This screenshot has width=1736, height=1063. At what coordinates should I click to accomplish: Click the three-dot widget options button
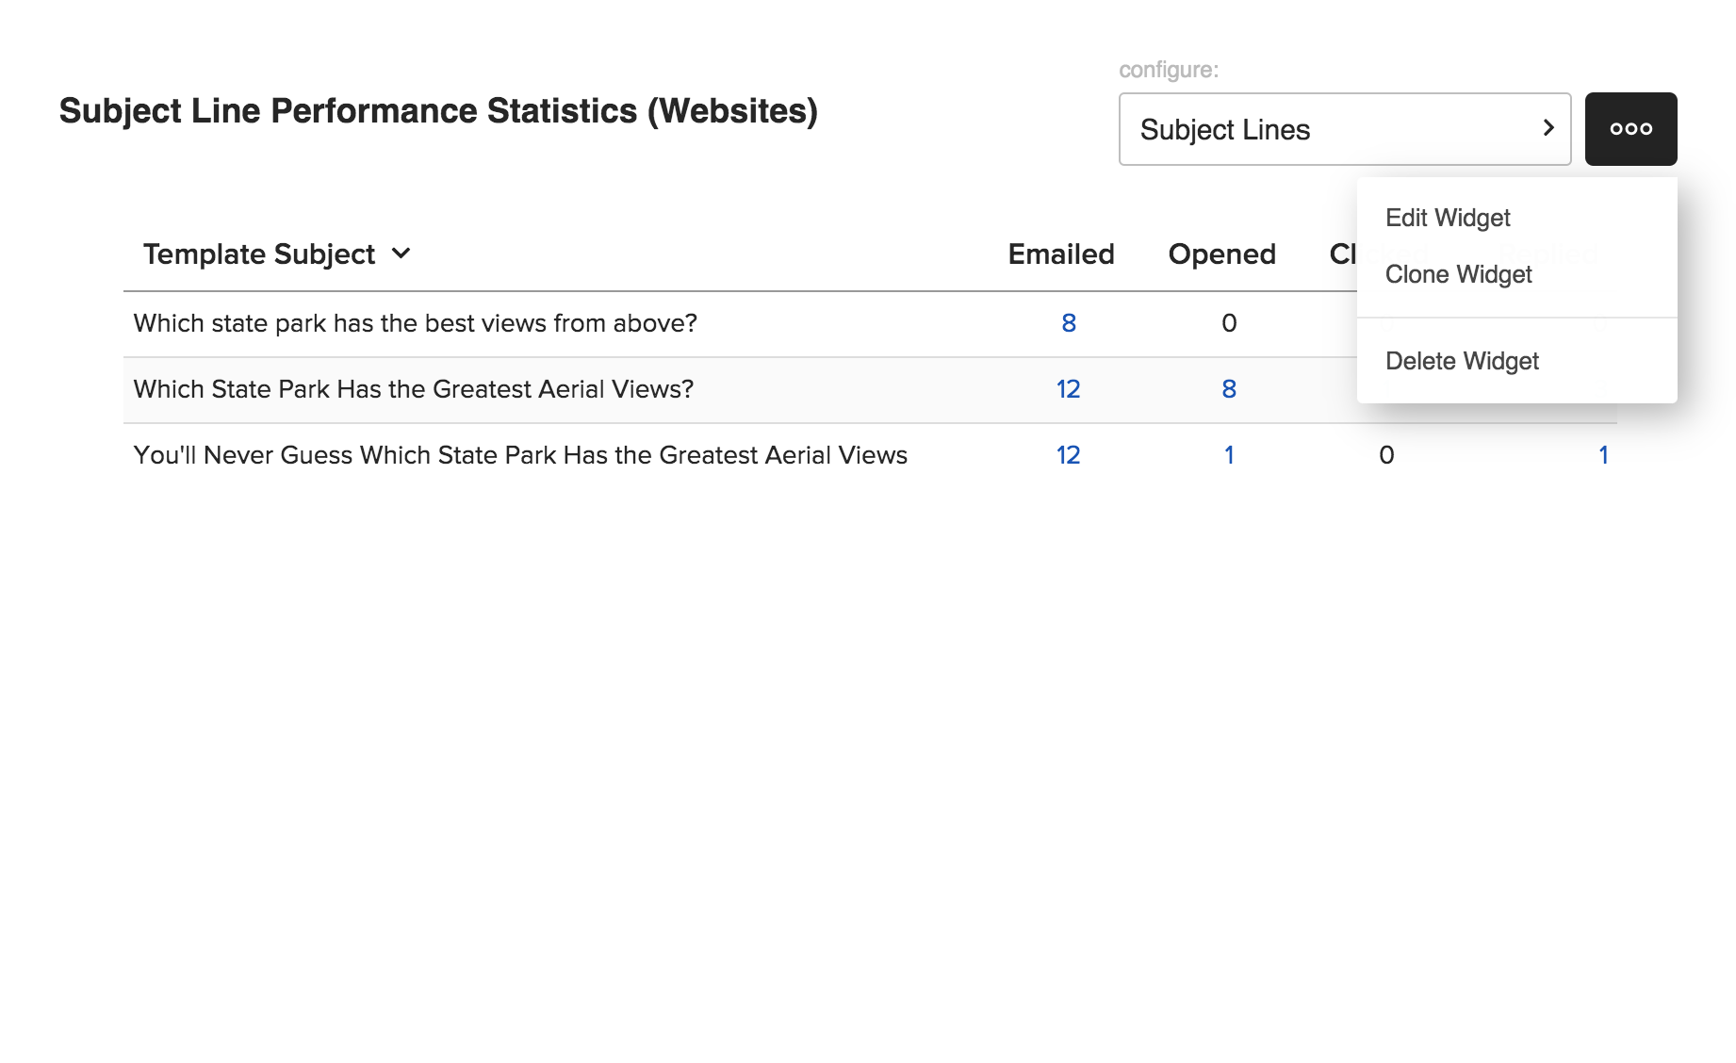click(1630, 129)
